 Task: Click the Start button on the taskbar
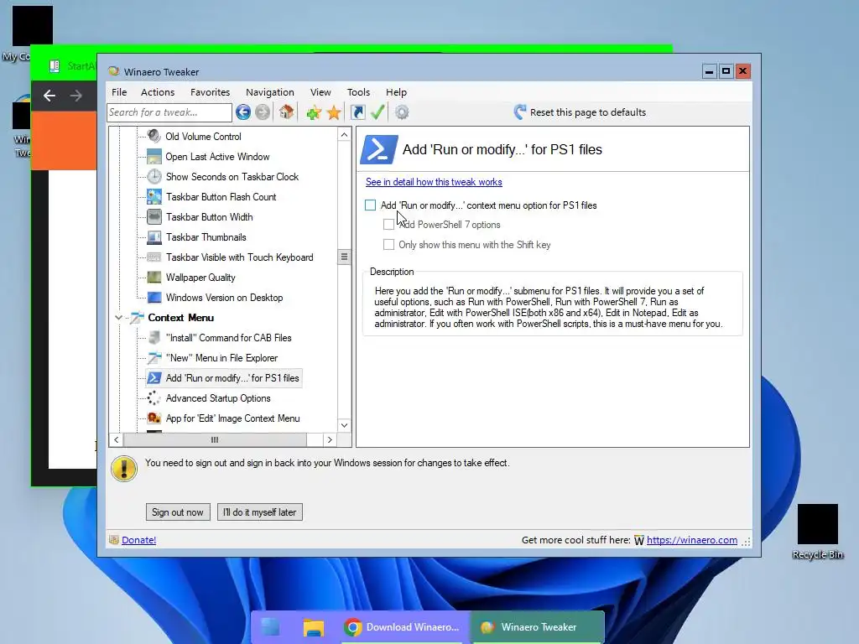pos(270,627)
